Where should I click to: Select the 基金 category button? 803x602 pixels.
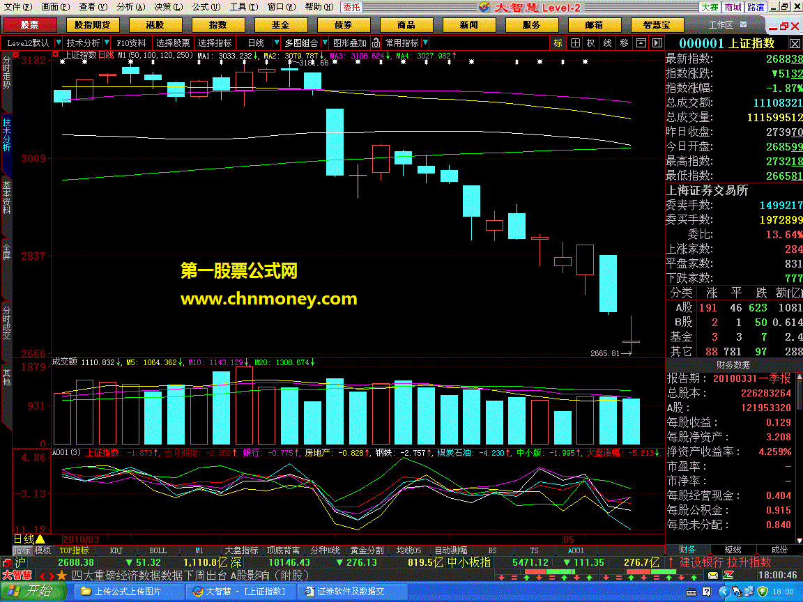coord(280,24)
